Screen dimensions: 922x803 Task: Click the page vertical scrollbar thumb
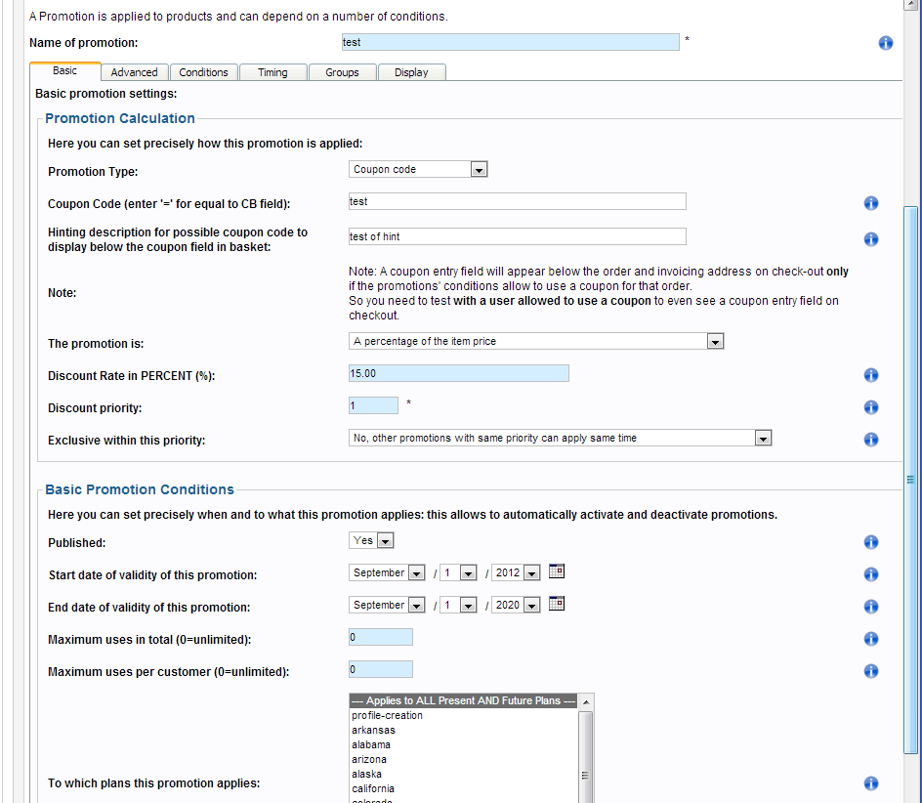(x=911, y=480)
